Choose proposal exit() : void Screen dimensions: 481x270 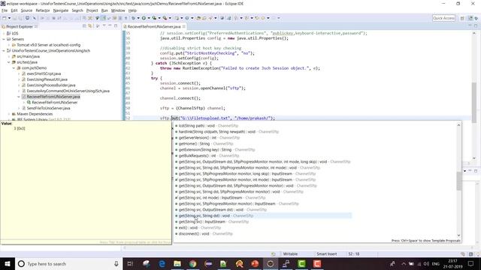tap(198, 228)
